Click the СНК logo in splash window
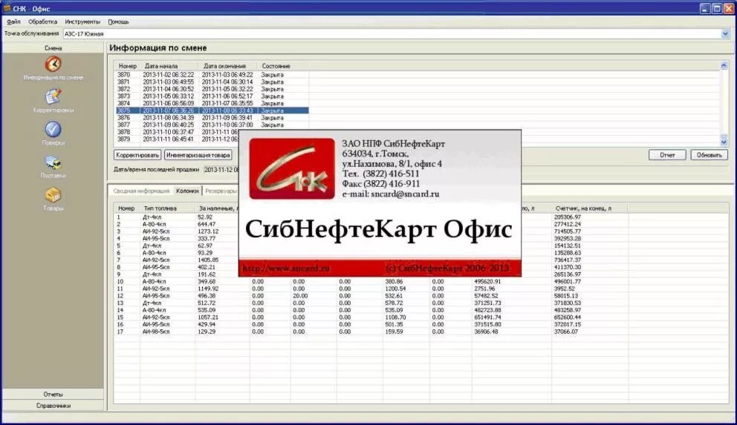The height and width of the screenshot is (425, 737). point(292,168)
